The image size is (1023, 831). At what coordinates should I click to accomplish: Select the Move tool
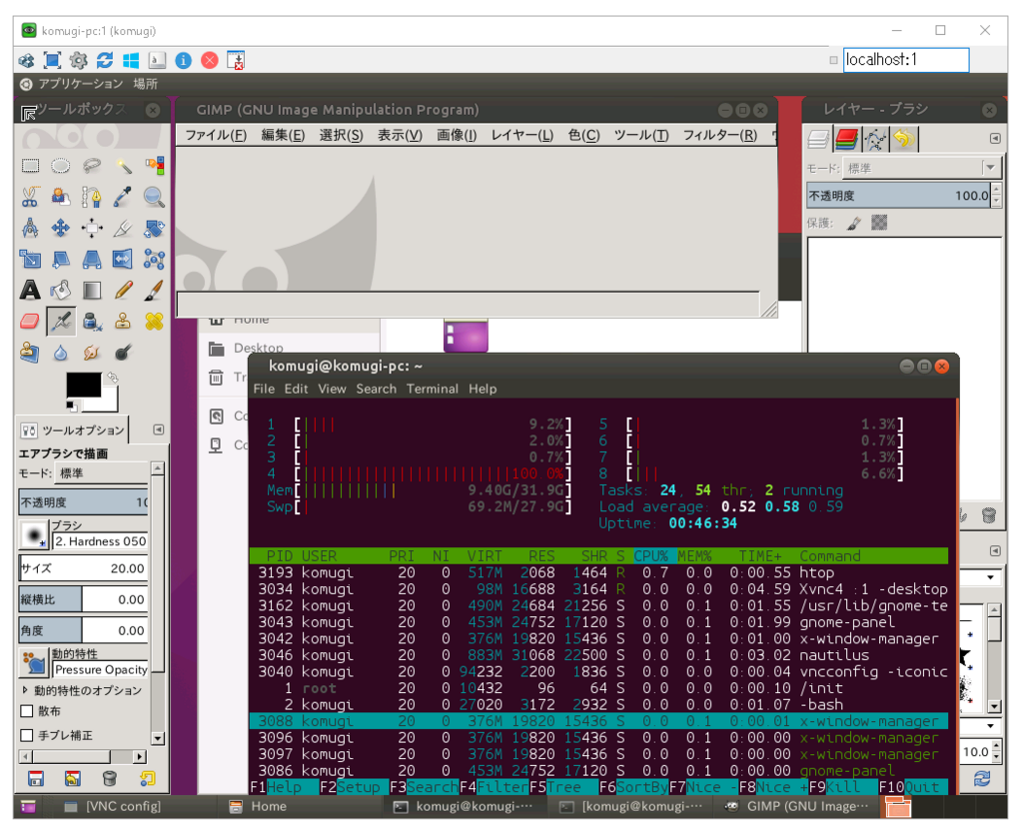[61, 228]
